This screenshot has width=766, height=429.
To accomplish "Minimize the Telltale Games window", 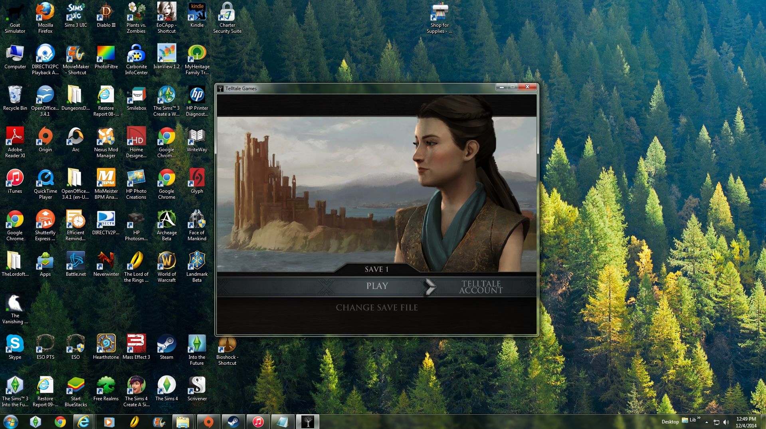I will [x=502, y=87].
